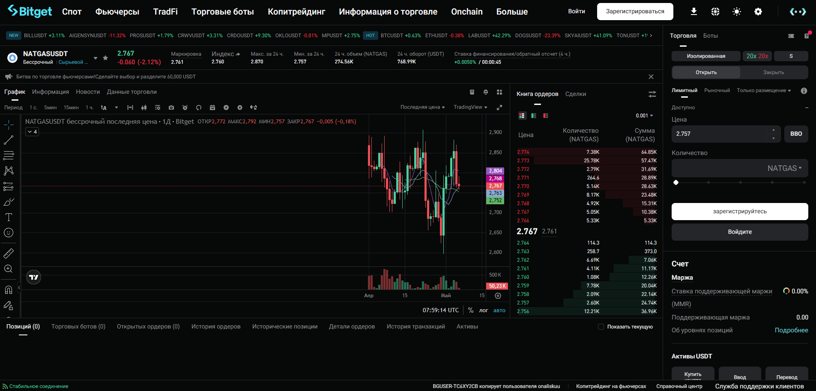Select Рыночный order type tab
Image resolution: width=816 pixels, height=391 pixels.
coord(717,90)
